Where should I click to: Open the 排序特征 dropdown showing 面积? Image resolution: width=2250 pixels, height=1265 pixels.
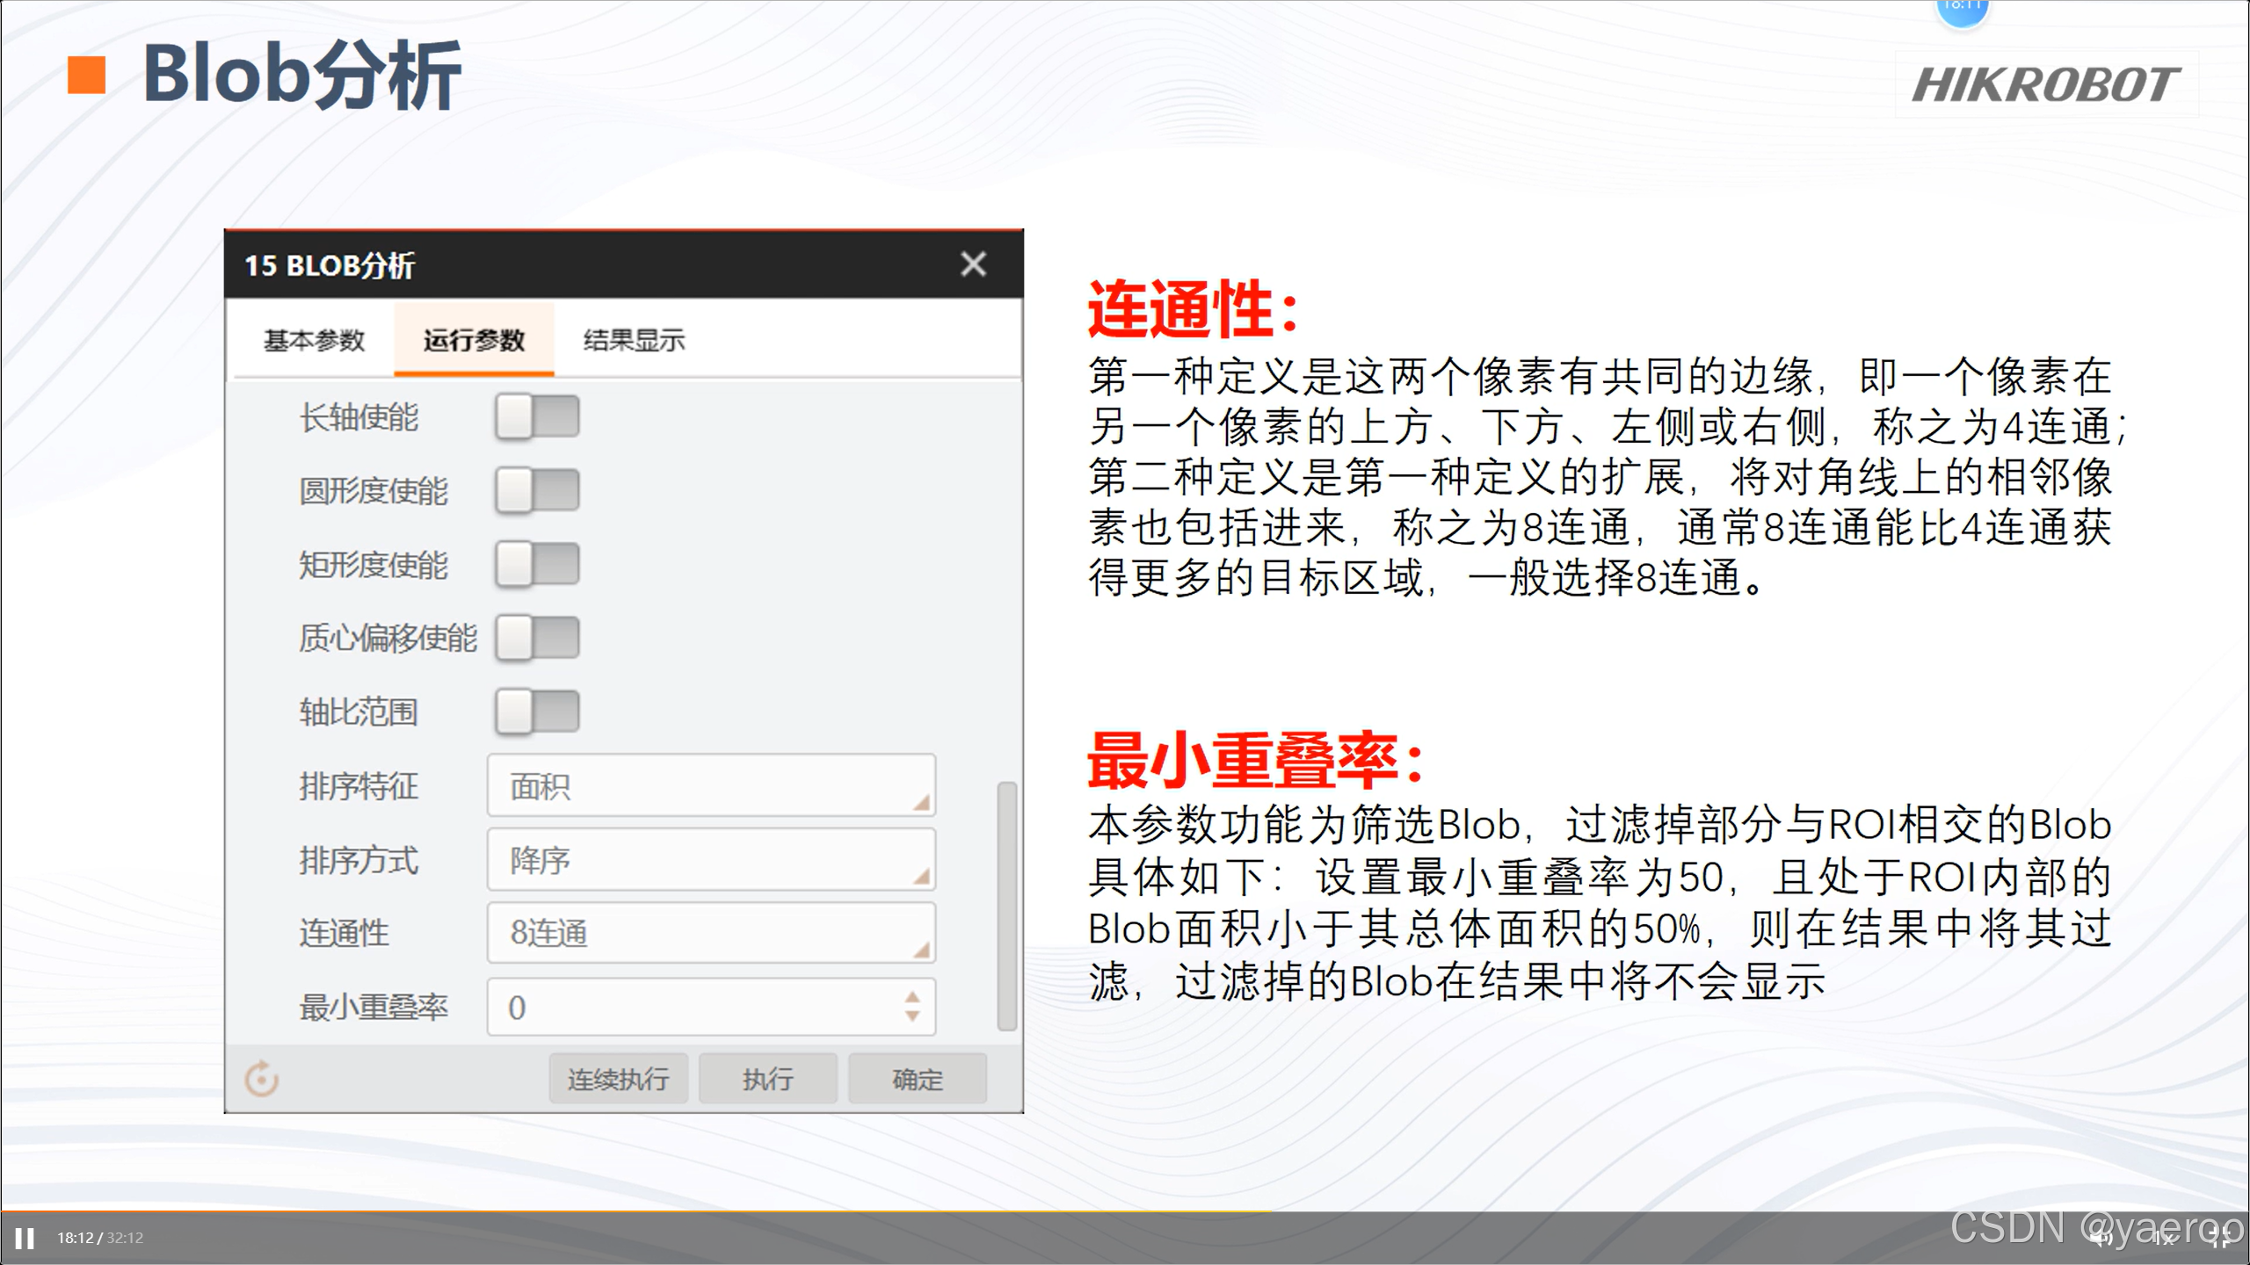click(710, 785)
